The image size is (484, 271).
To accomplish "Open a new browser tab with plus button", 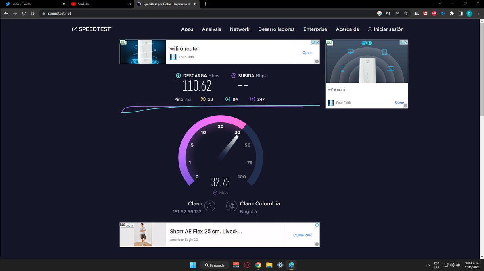I will 206,4.
